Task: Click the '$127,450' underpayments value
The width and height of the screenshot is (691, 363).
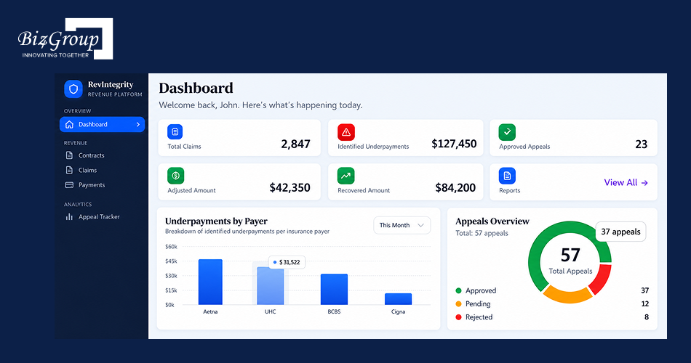Action: (454, 144)
